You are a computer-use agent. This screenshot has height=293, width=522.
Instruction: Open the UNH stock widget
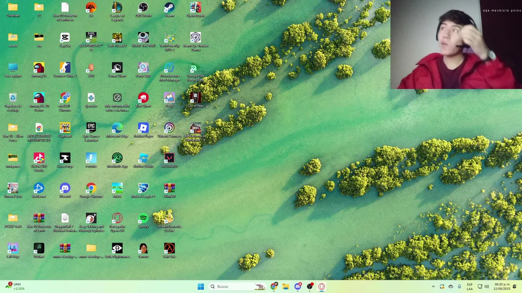[x=15, y=286]
